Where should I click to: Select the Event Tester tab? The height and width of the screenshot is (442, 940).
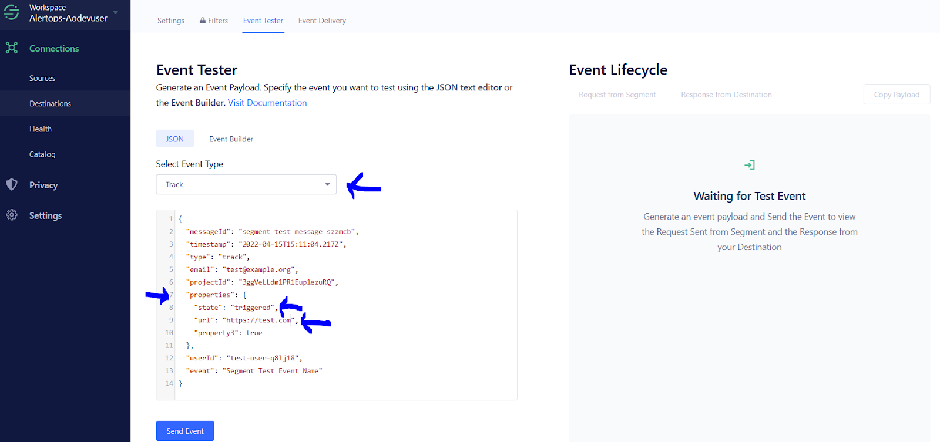(263, 21)
